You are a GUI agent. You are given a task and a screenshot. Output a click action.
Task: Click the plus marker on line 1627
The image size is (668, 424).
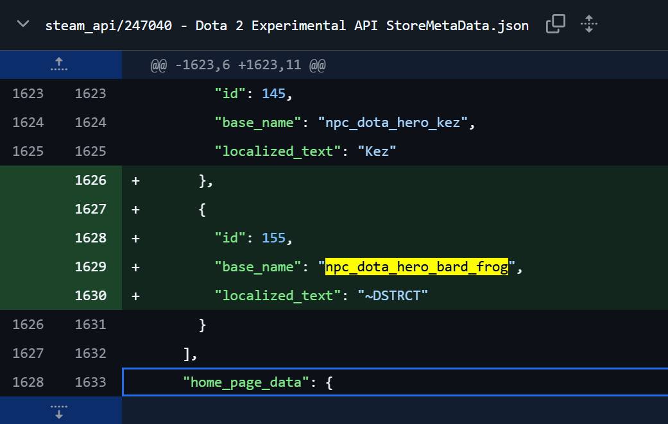tap(135, 210)
